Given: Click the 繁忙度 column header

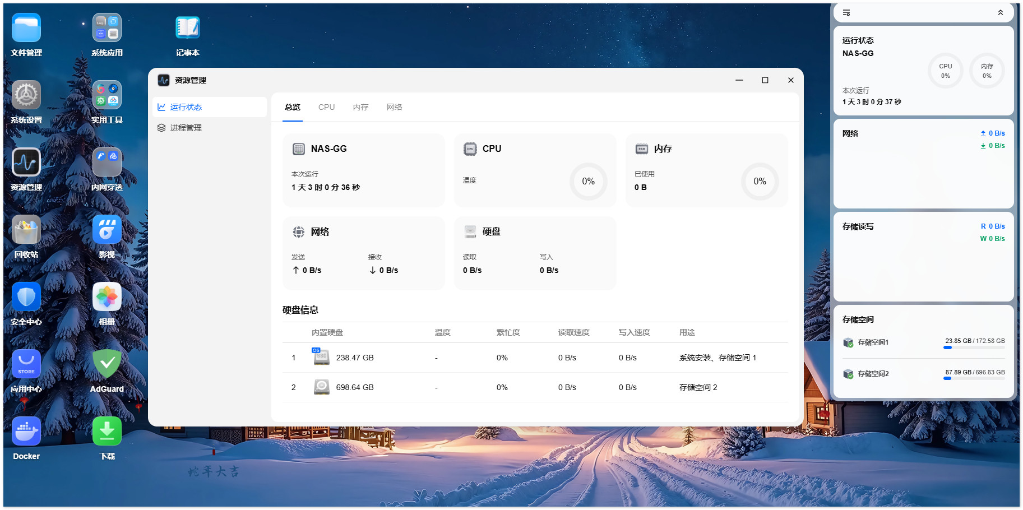Looking at the screenshot, I should 508,332.
